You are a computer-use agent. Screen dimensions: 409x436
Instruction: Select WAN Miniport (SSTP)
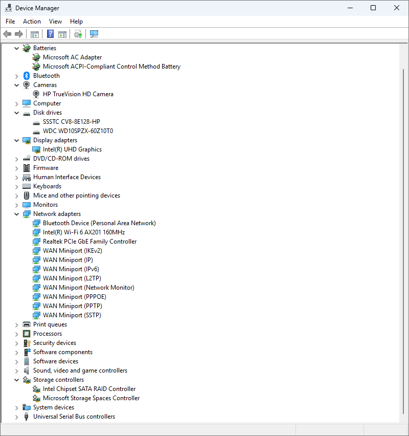[72, 315]
